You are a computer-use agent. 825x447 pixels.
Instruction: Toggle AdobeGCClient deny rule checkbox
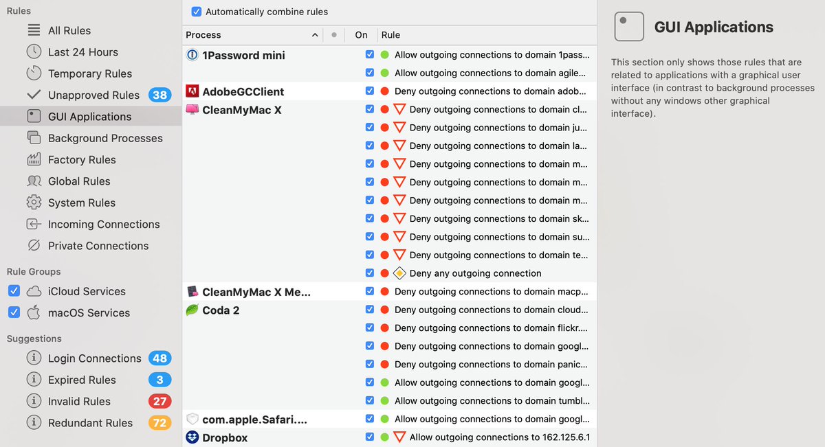point(370,91)
